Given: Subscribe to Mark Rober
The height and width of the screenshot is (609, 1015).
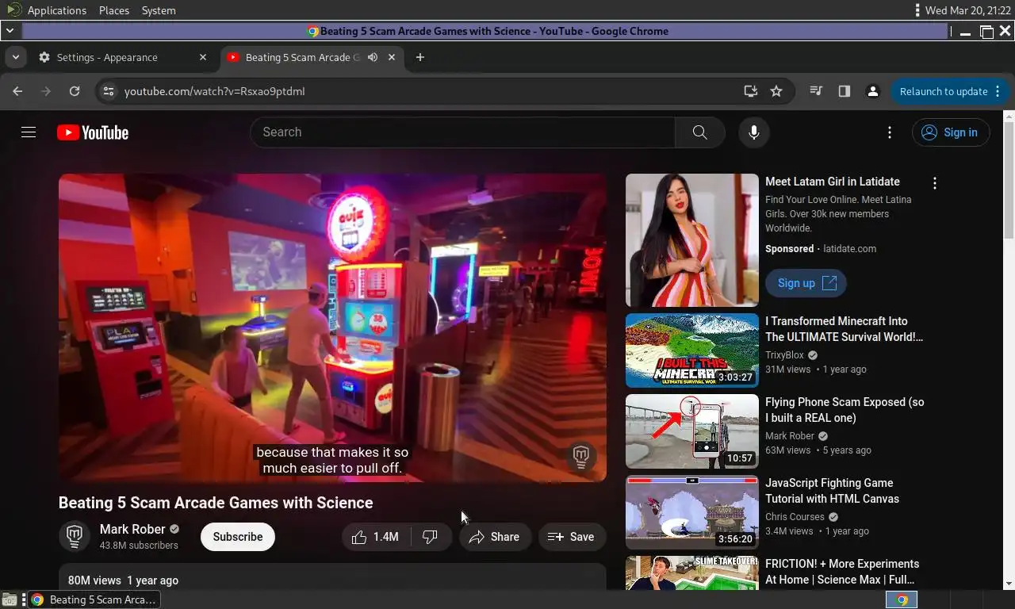Looking at the screenshot, I should pos(238,537).
